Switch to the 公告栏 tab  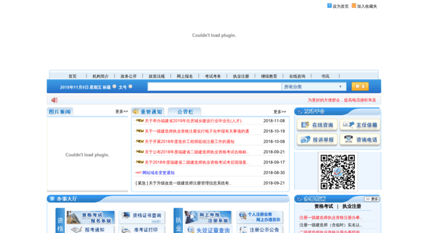pos(184,112)
